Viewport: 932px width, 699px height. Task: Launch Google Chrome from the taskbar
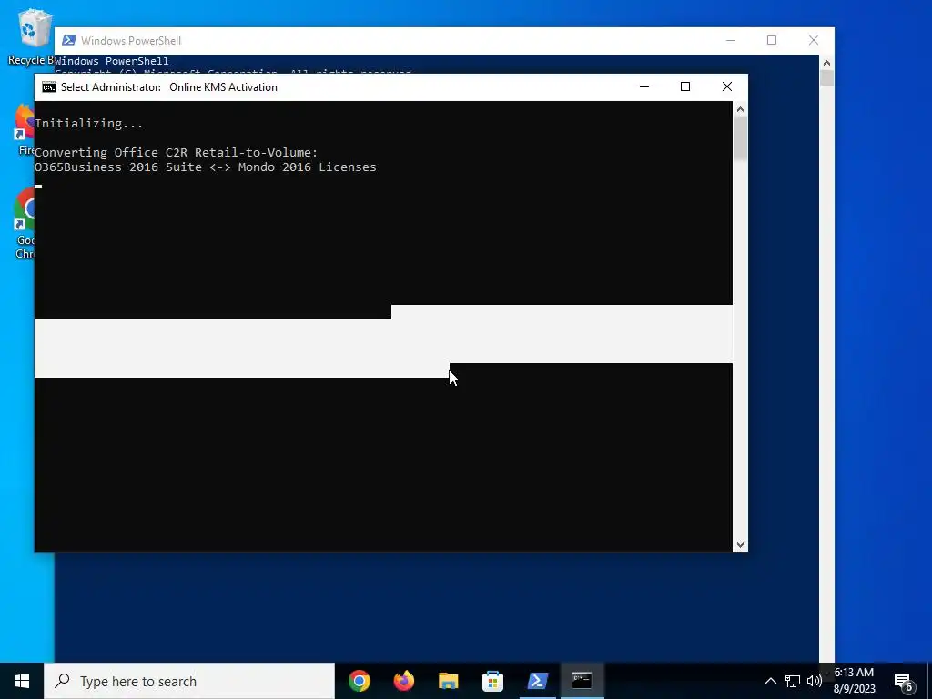(360, 681)
